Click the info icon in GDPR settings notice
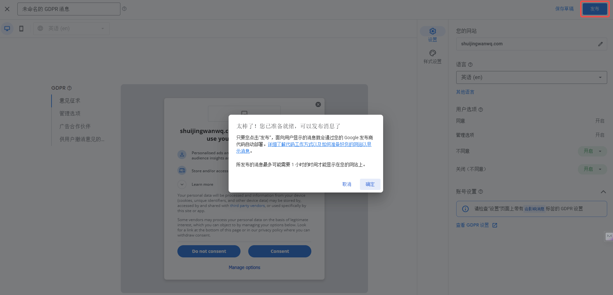Image resolution: width=613 pixels, height=295 pixels. click(466, 209)
